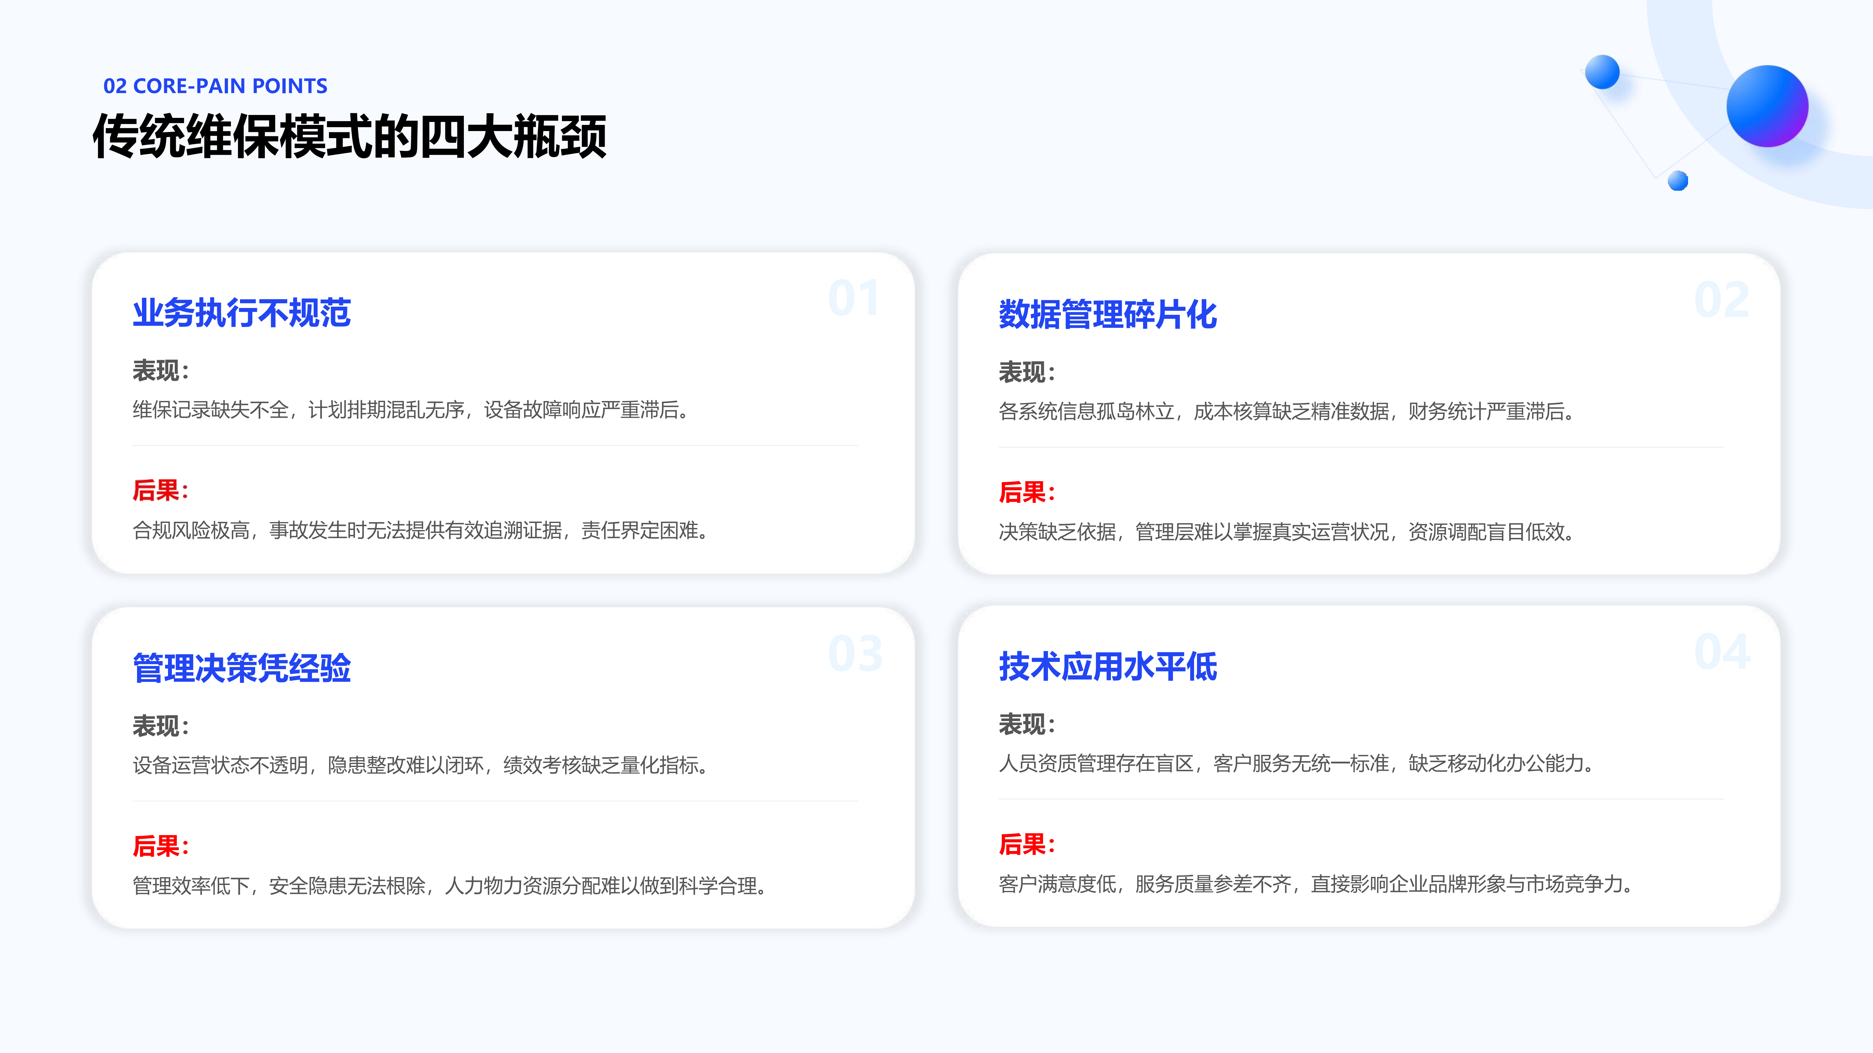Select the faint number 03 on third card
This screenshot has height=1053, width=1873.
pyautogui.click(x=855, y=653)
